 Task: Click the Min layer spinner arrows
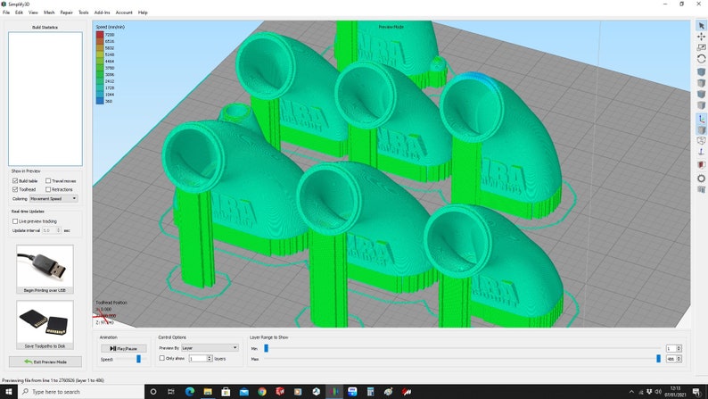679,348
